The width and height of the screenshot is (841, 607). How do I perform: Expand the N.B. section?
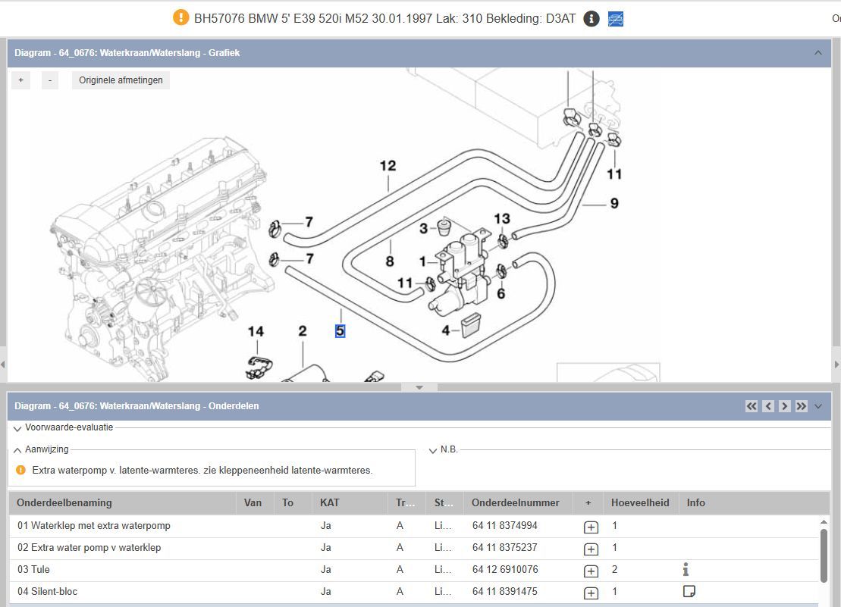tap(433, 450)
